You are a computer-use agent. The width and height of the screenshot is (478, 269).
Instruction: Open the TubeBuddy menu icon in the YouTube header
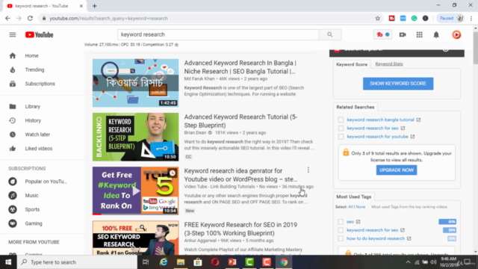click(382, 34)
